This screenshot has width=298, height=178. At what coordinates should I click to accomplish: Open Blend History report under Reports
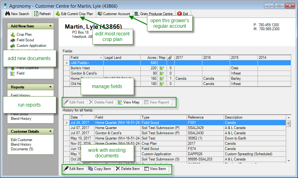[21, 119]
